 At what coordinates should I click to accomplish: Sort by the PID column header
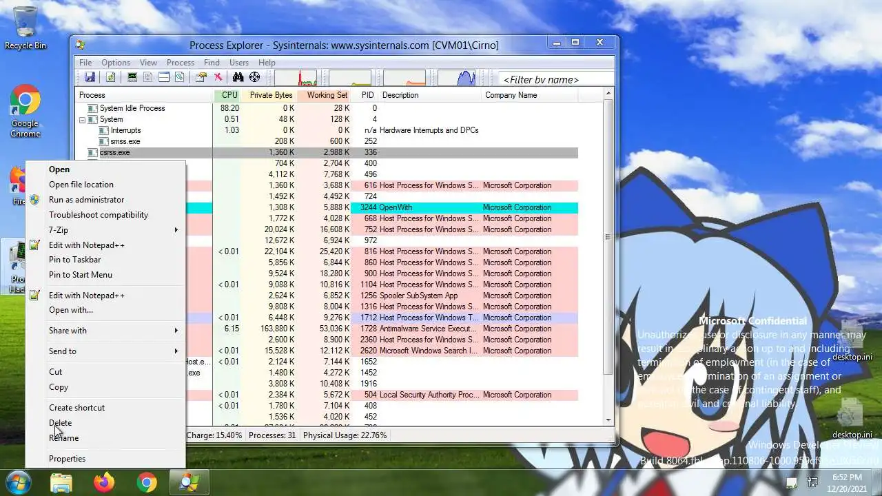point(366,95)
